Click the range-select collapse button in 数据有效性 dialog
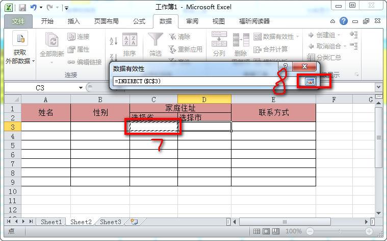The image size is (387, 241). 309,81
